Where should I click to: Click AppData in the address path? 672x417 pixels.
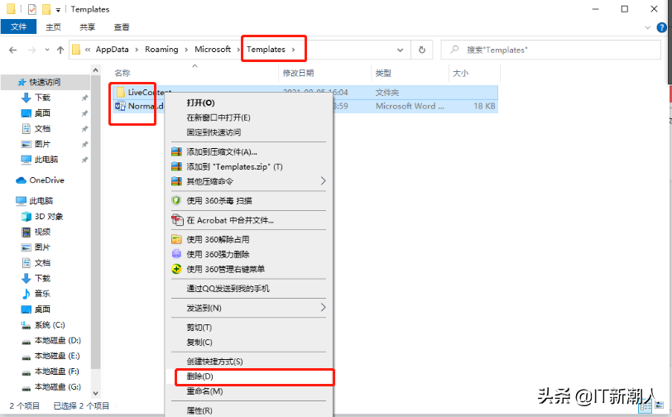pos(112,50)
